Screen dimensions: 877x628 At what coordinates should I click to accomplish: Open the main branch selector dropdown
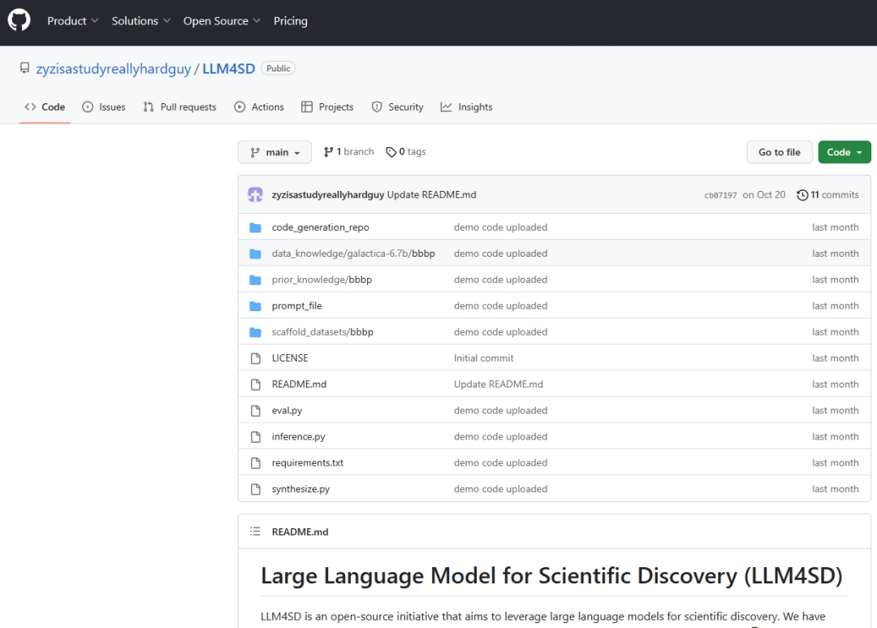274,152
